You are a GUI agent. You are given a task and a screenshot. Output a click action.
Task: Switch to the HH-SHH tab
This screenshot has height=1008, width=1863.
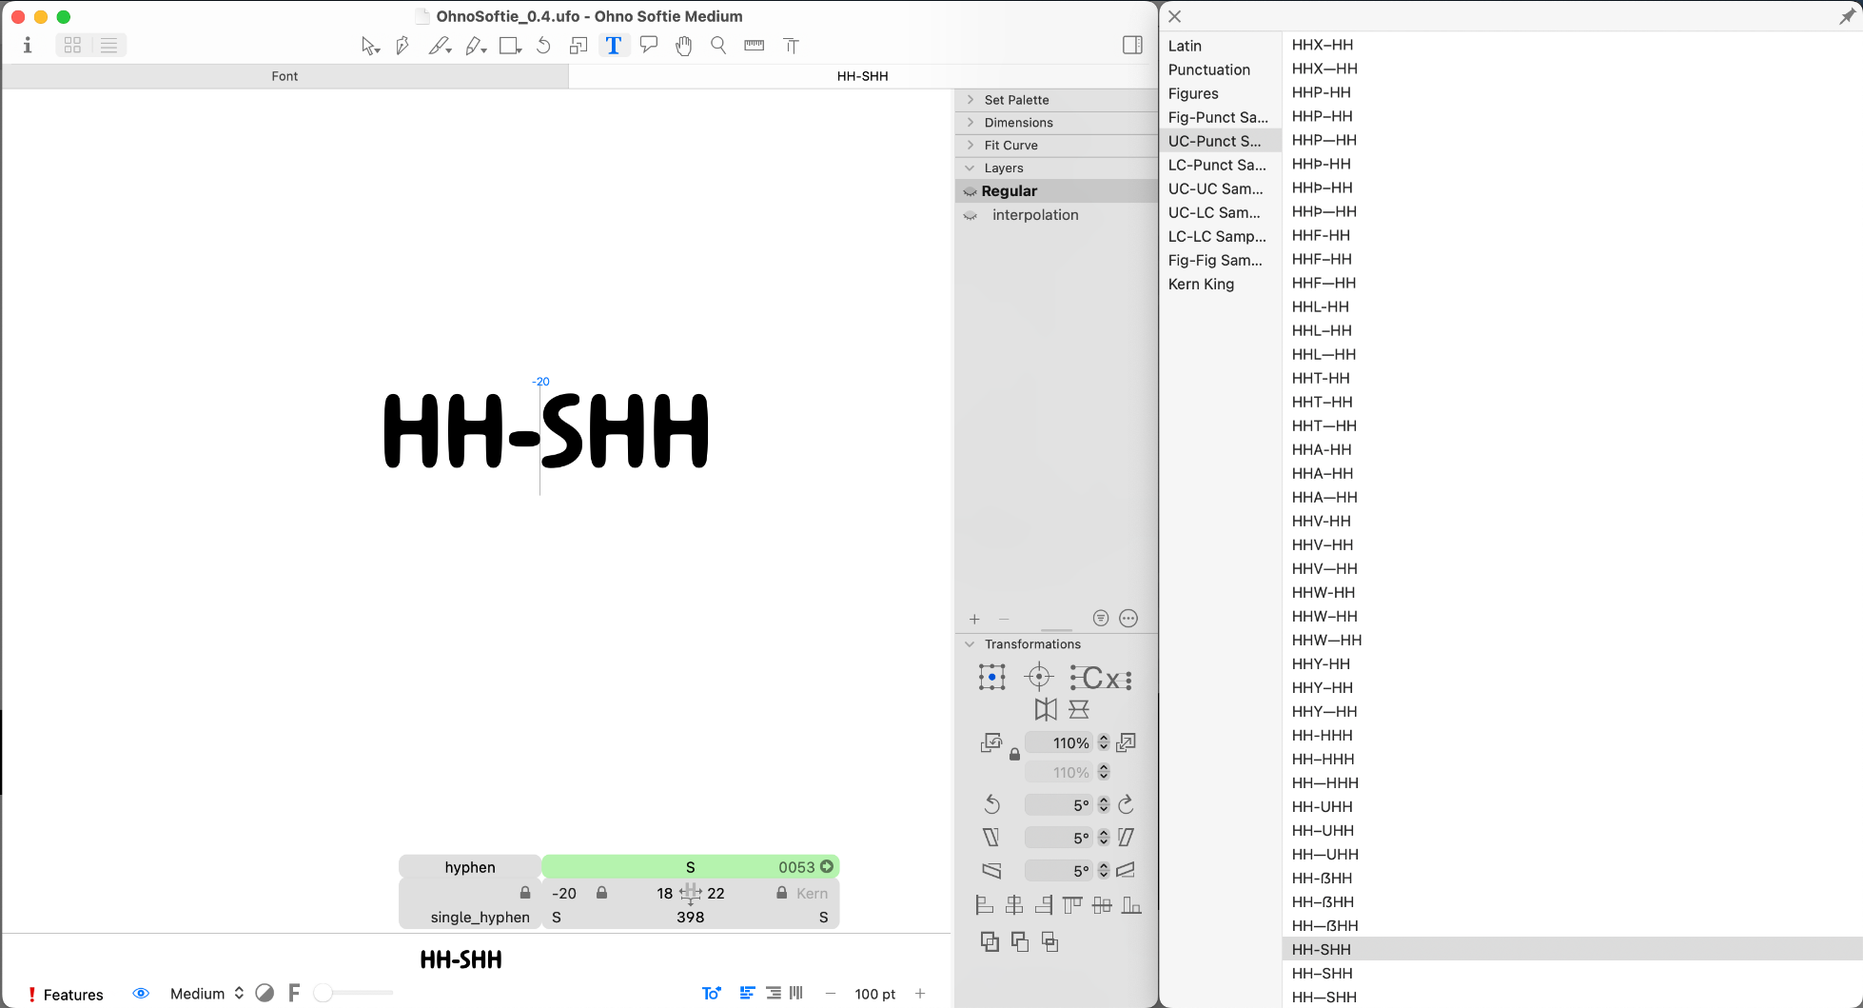coord(862,76)
